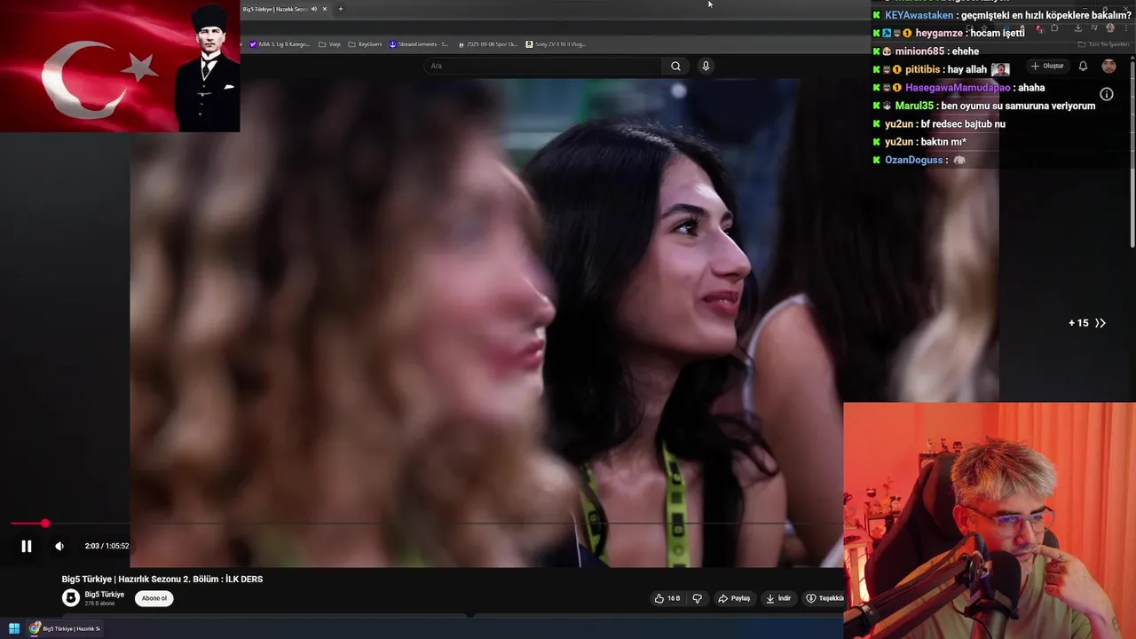The width and height of the screenshot is (1136, 639).
Task: Mute the video with the speaker icon
Action: 59,547
